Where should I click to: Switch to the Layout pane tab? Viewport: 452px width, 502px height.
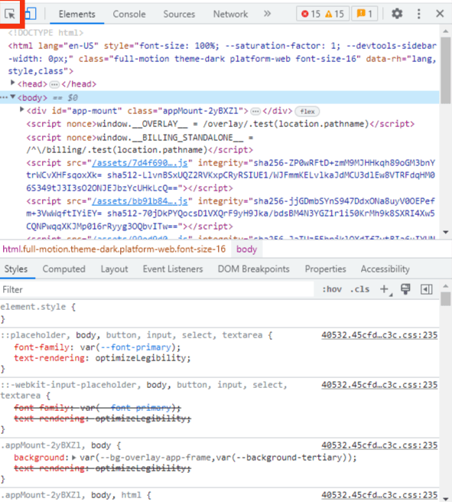[114, 269]
